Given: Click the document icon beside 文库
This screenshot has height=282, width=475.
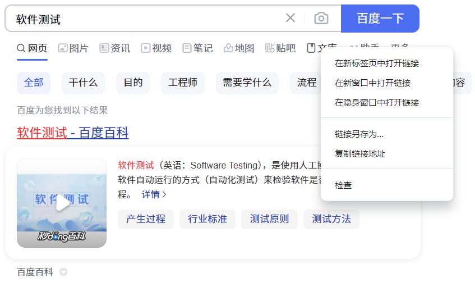Looking at the screenshot, I should click(311, 48).
